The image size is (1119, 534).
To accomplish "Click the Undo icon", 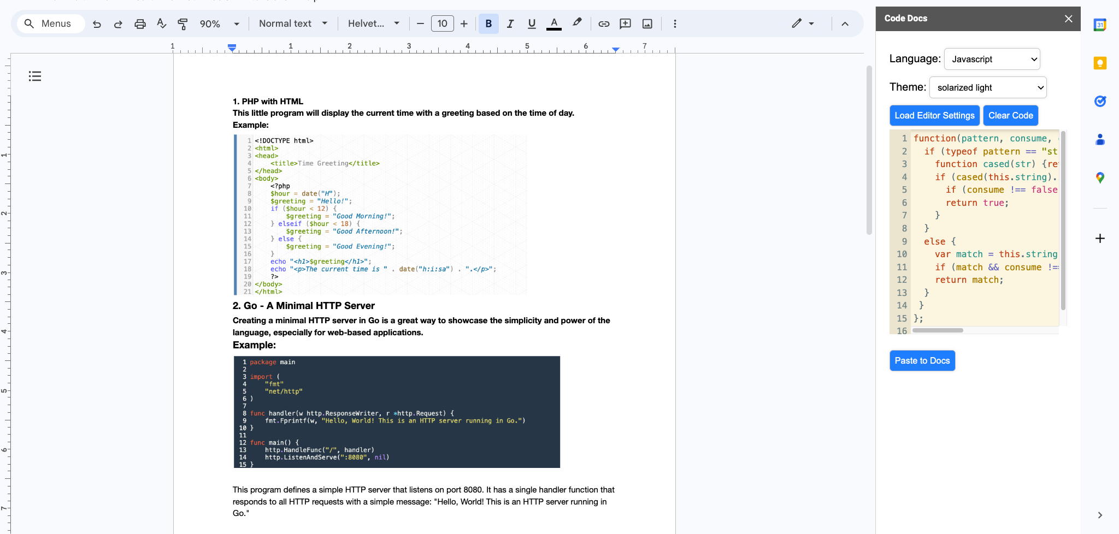I will 97,23.
